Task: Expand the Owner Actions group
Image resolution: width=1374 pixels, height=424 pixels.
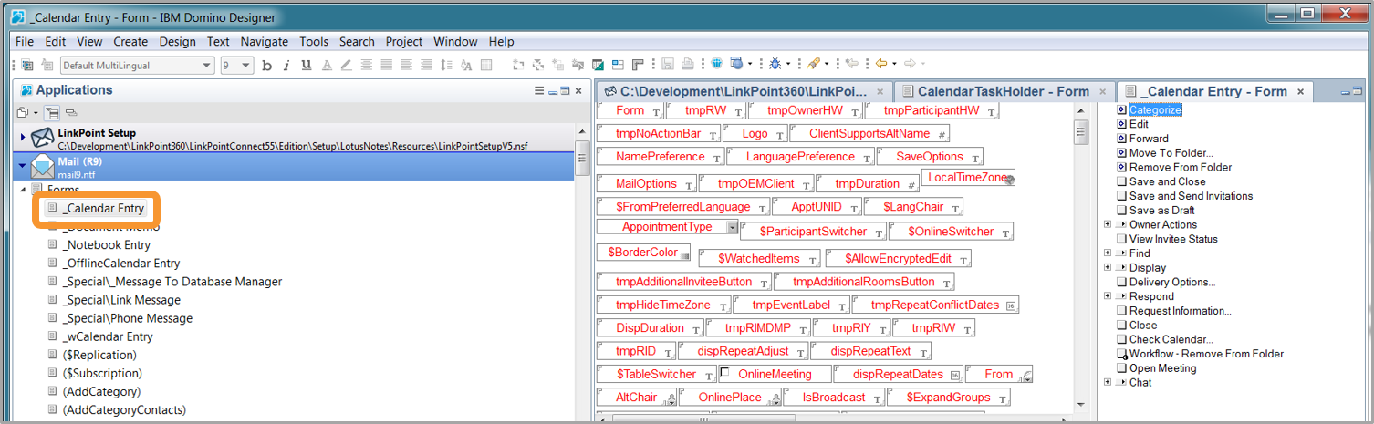Action: pyautogui.click(x=1108, y=224)
